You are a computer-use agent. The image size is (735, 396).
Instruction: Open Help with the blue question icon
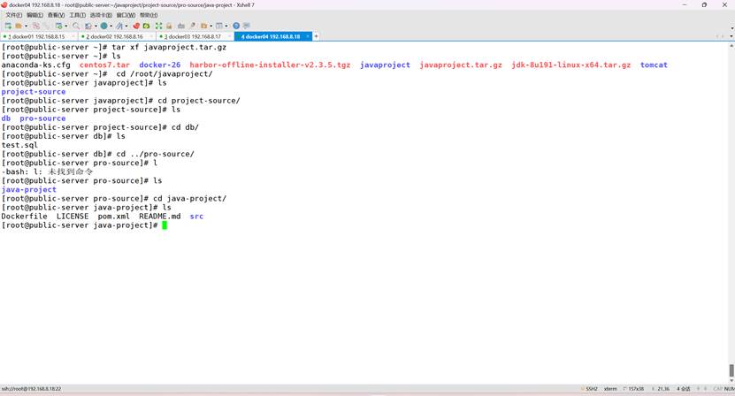[x=236, y=26]
